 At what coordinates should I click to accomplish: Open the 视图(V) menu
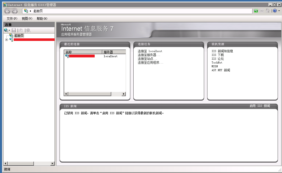(x=27, y=19)
